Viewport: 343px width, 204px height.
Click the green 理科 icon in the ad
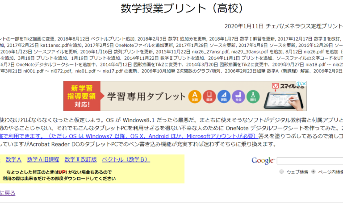pos(253,96)
